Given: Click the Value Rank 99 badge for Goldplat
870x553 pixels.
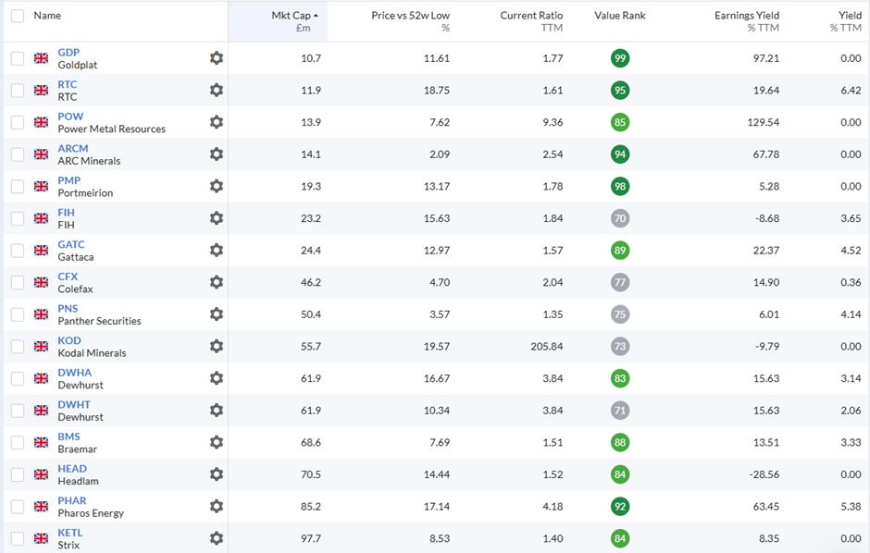Looking at the screenshot, I should click(x=620, y=58).
